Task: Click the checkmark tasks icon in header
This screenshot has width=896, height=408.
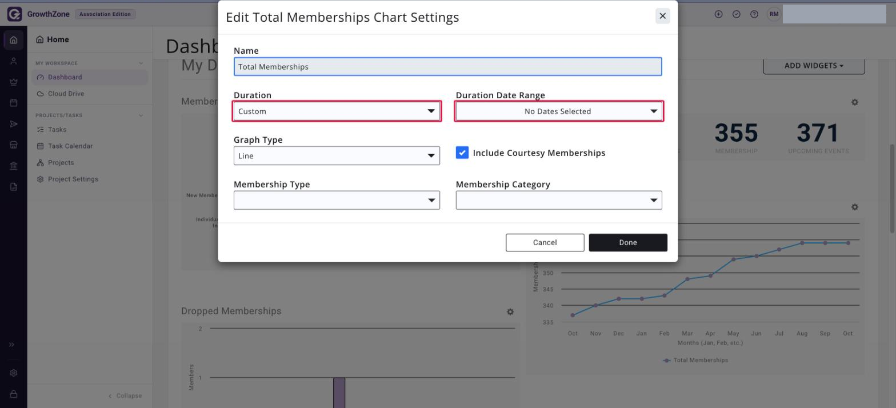Action: [737, 14]
